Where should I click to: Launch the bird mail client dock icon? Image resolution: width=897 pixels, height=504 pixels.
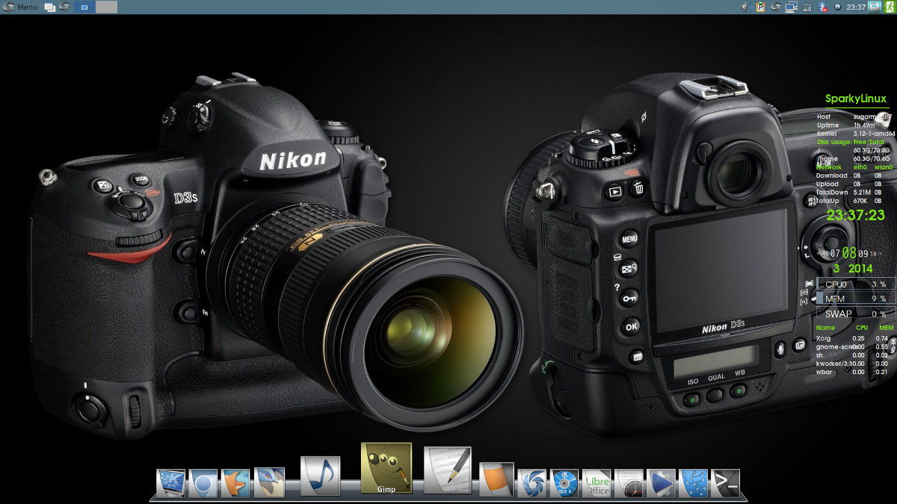point(269,482)
